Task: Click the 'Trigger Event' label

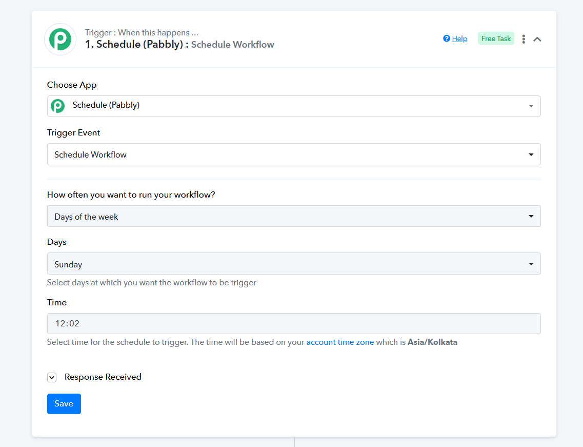Action: (74, 133)
